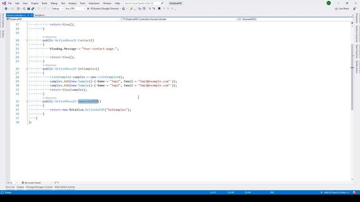Collapse the GeneratePDF method outline
The height and width of the screenshot is (202, 360).
pyautogui.click(x=27, y=101)
